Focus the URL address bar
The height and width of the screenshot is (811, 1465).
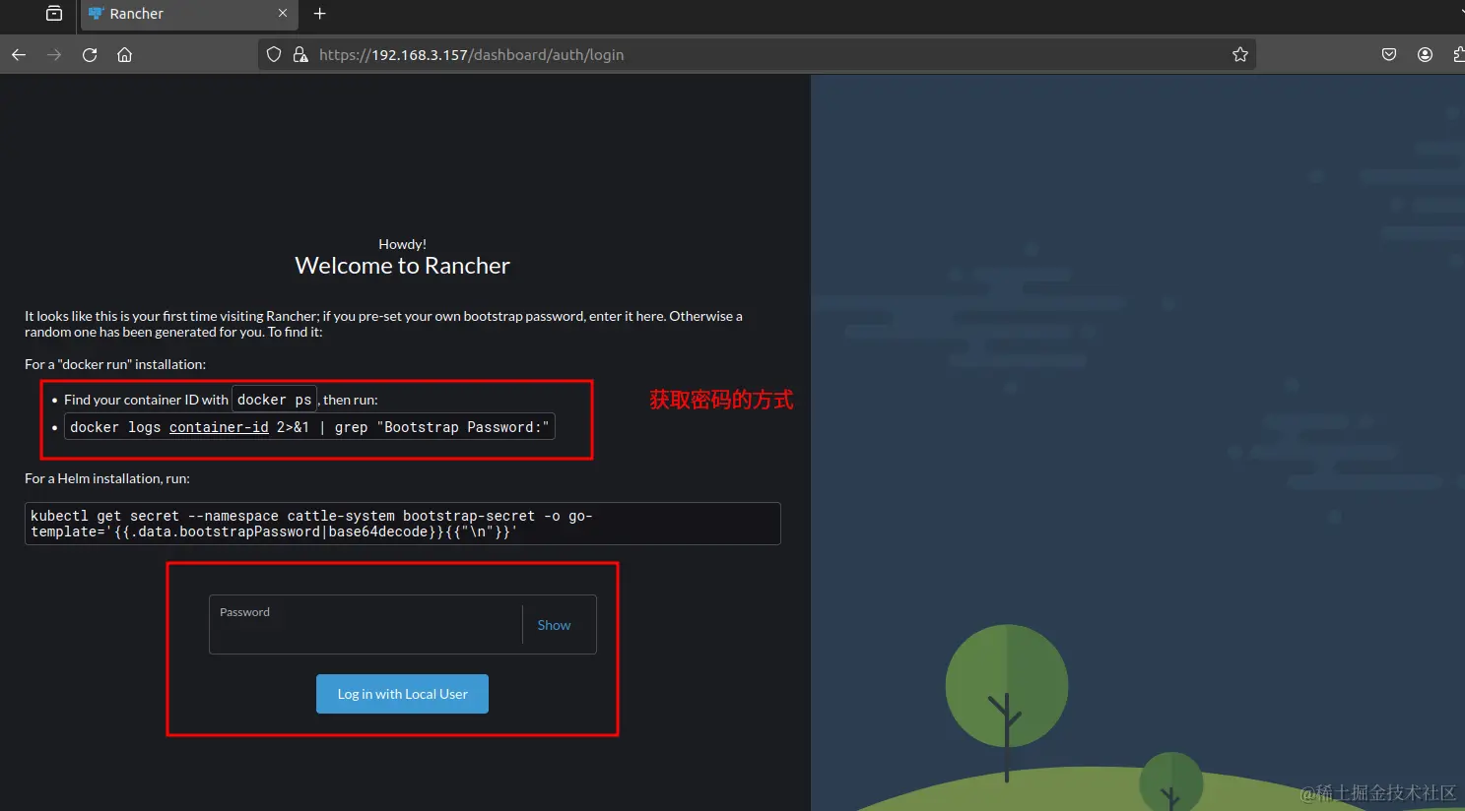pos(759,55)
